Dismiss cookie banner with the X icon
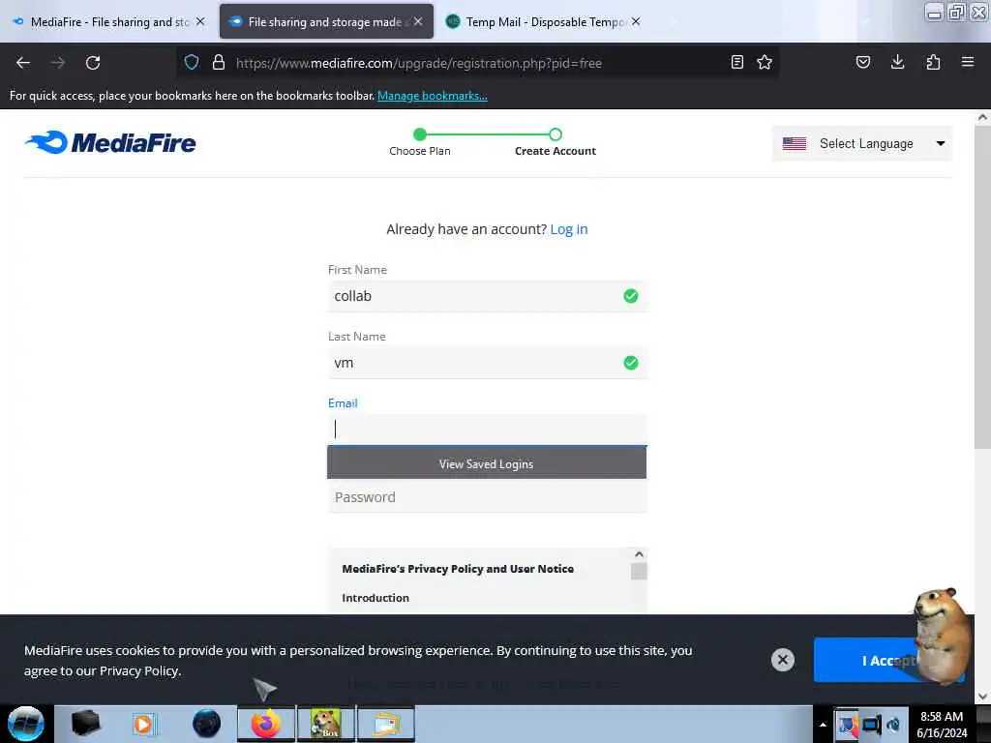 pos(782,660)
